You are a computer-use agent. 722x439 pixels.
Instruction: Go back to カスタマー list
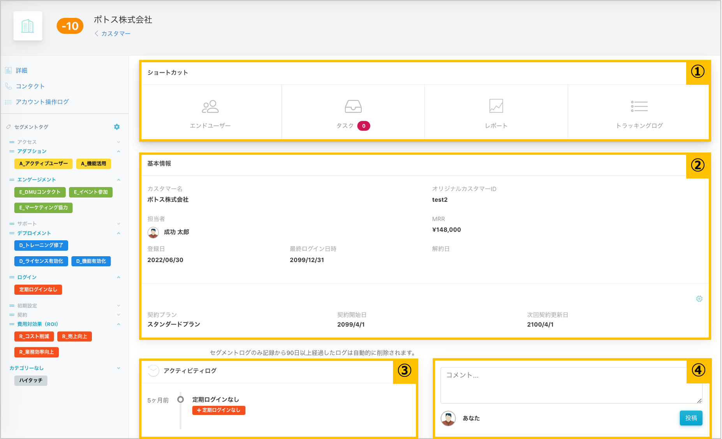point(113,34)
